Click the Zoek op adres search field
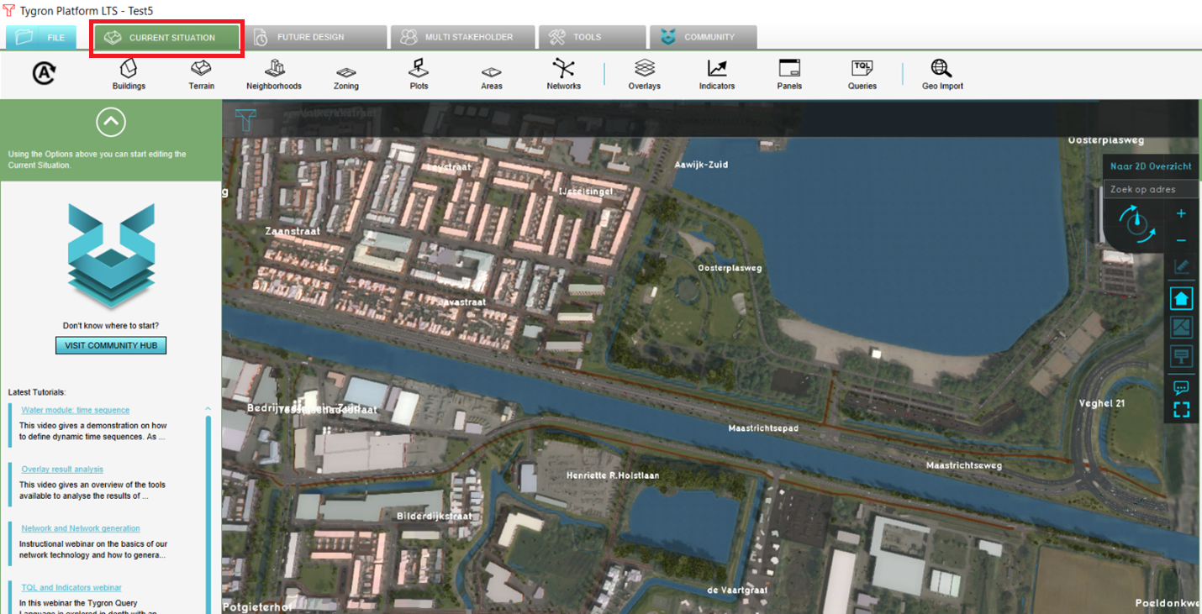Screen dimensions: 1202x614 [1148, 190]
